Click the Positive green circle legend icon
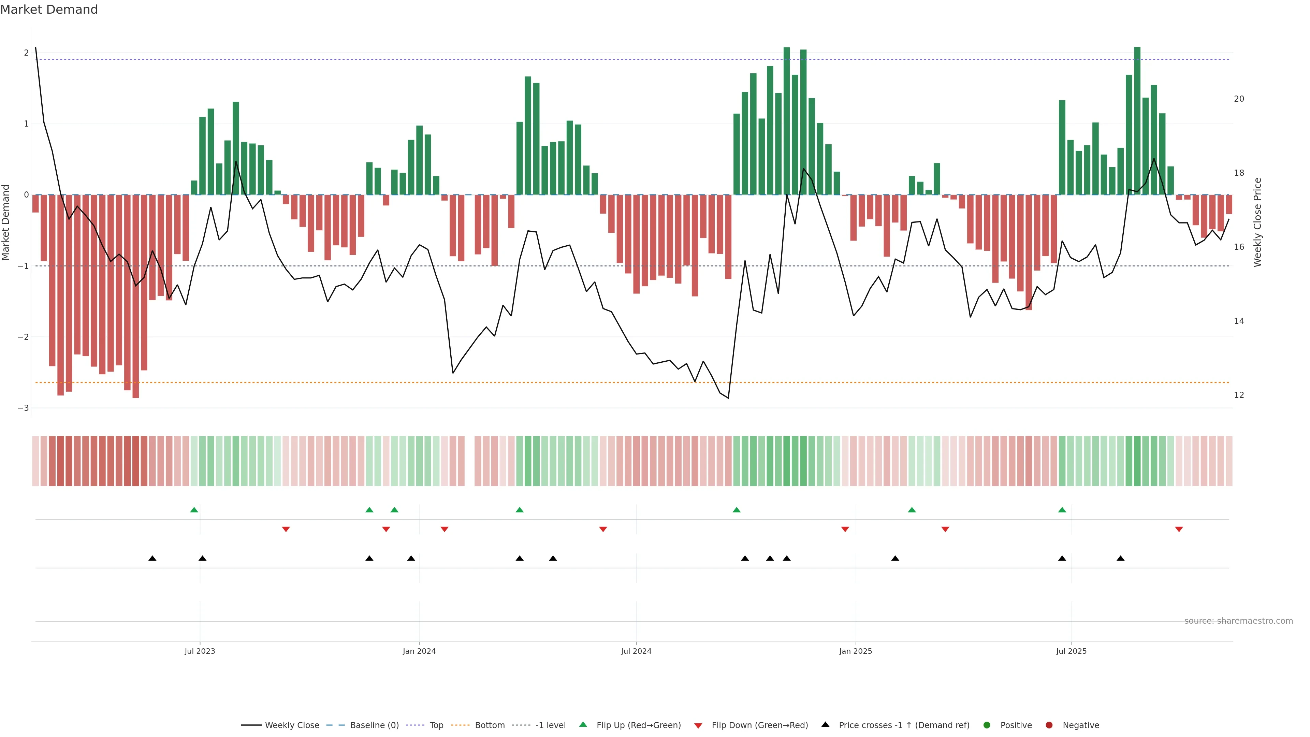This screenshot has height=737, width=1310. tap(987, 725)
